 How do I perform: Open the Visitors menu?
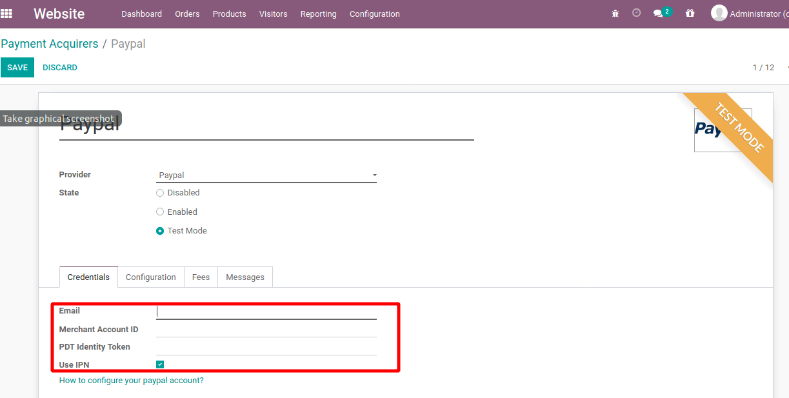(273, 14)
